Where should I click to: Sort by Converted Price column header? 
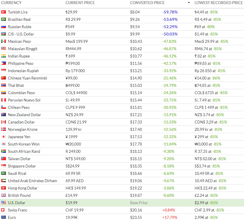click(x=147, y=3)
